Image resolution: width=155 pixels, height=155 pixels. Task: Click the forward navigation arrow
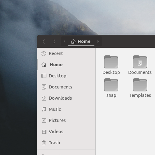55,41
